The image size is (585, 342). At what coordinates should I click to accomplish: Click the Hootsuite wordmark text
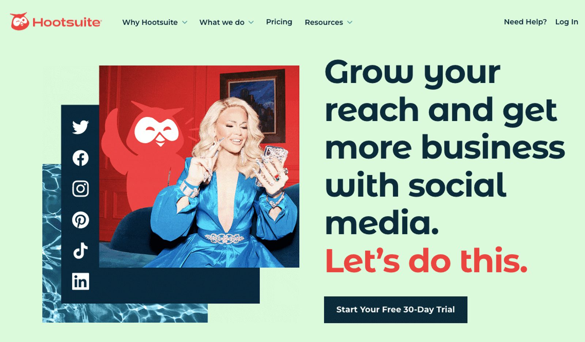pos(67,22)
